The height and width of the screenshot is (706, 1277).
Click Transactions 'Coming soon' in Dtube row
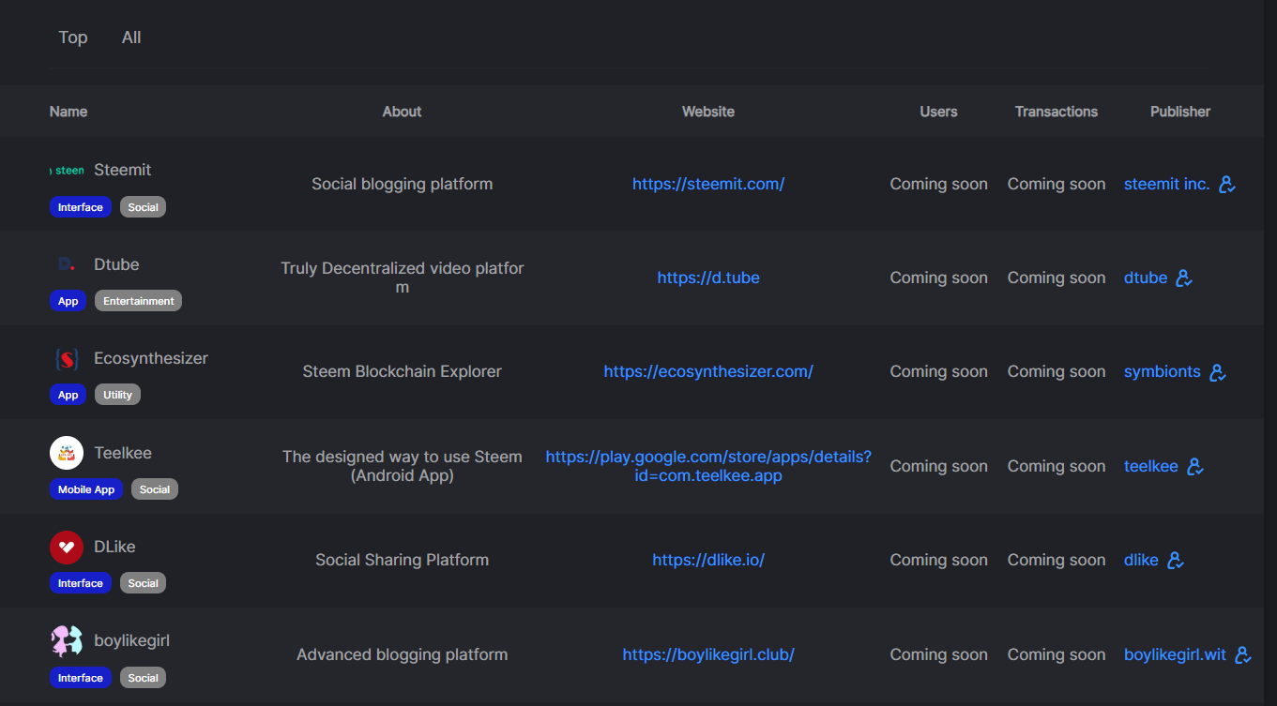pyautogui.click(x=1057, y=278)
